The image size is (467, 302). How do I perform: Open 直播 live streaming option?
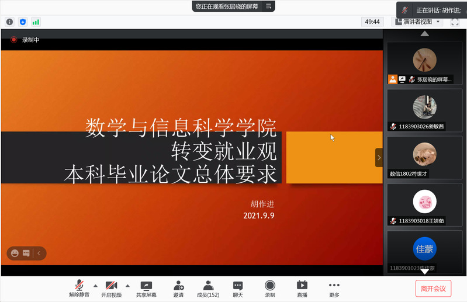302,288
